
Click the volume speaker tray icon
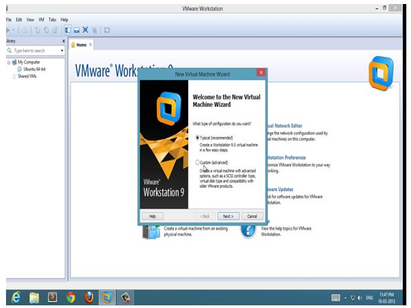(359, 298)
